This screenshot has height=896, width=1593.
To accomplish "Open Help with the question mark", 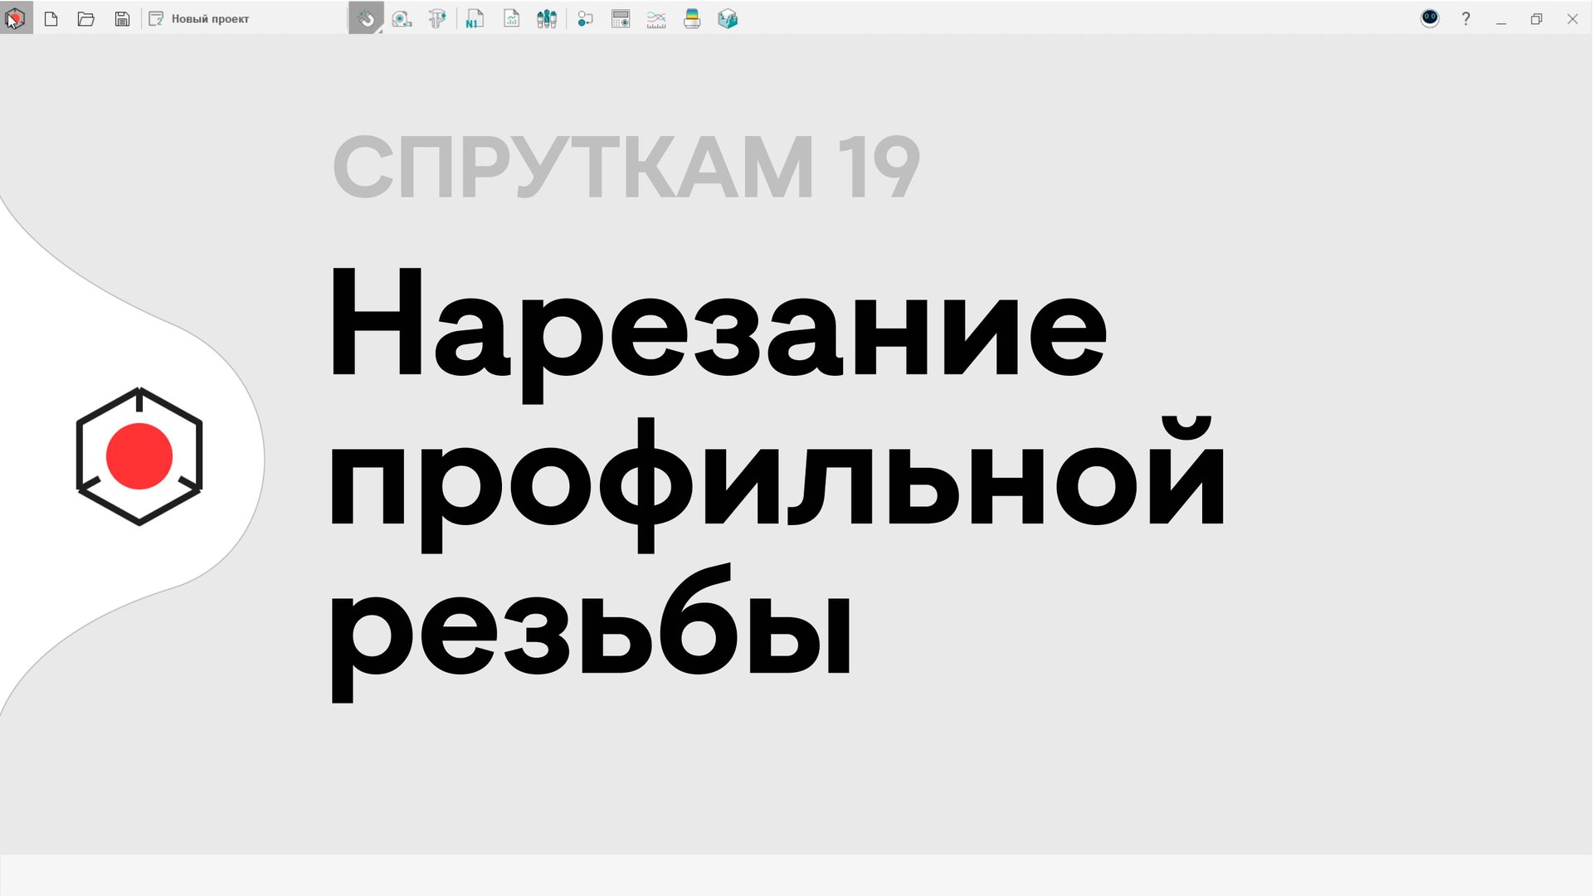I will [x=1466, y=18].
